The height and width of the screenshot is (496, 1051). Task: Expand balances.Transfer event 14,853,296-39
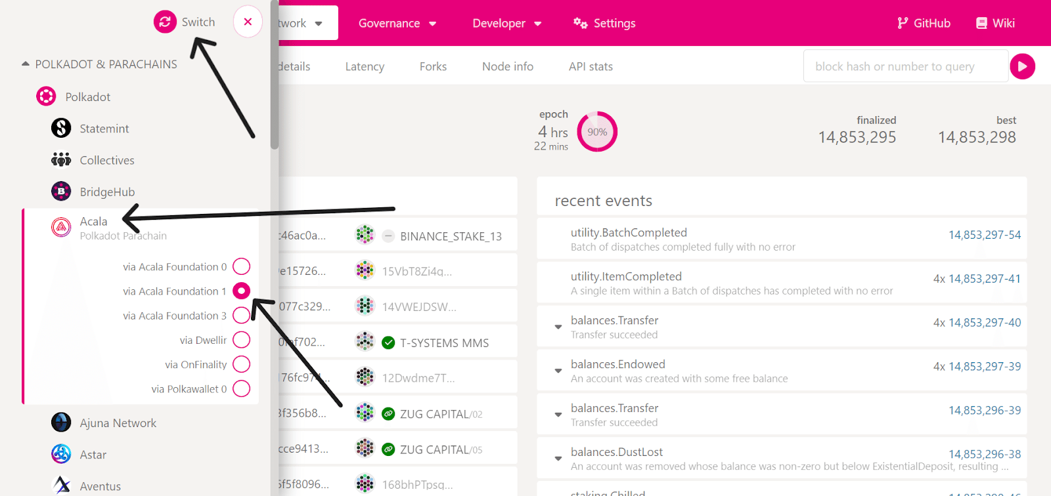tap(558, 415)
